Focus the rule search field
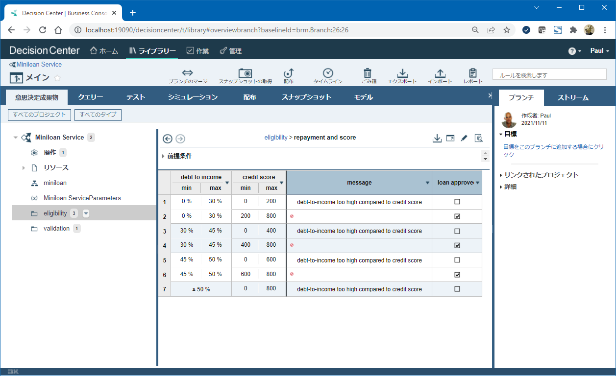 coord(549,75)
